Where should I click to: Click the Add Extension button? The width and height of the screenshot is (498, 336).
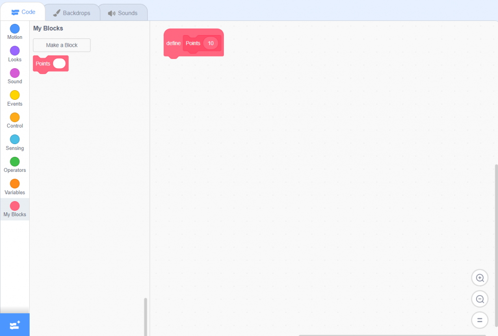tap(15, 325)
